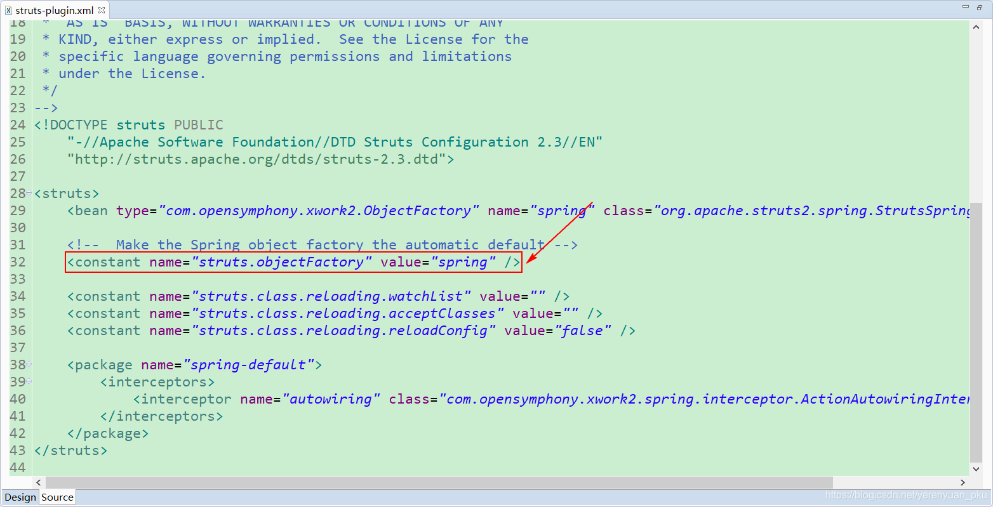
Task: Click the Apache Software Foundation DTD string
Action: point(335,142)
